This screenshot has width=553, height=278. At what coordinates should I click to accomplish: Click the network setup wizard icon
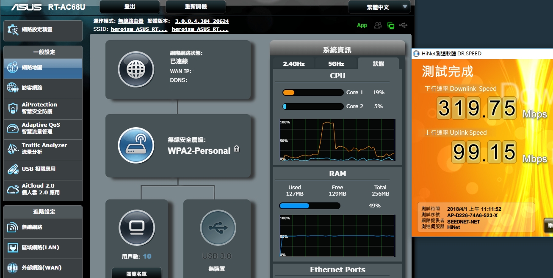pos(13,30)
